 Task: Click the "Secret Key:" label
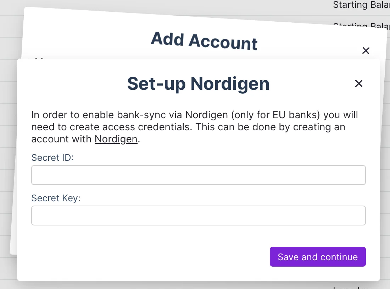tap(56, 198)
